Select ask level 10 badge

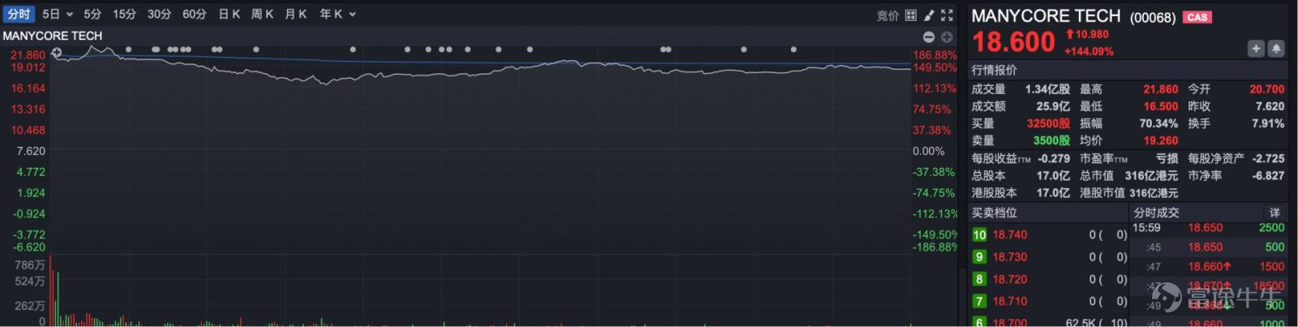(979, 234)
